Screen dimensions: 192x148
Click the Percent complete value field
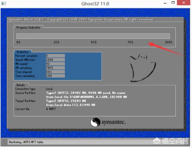pyautogui.click(x=55, y=56)
